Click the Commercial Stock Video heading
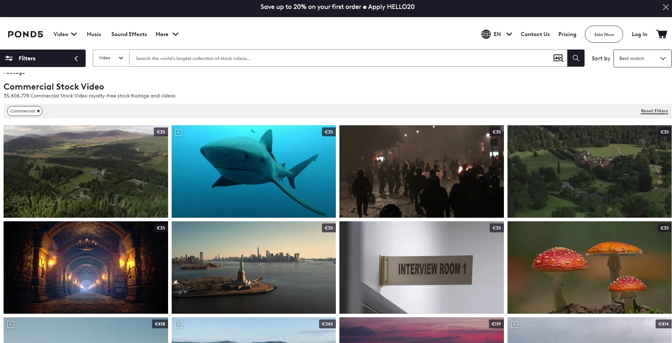This screenshot has height=343, width=672. (x=54, y=87)
